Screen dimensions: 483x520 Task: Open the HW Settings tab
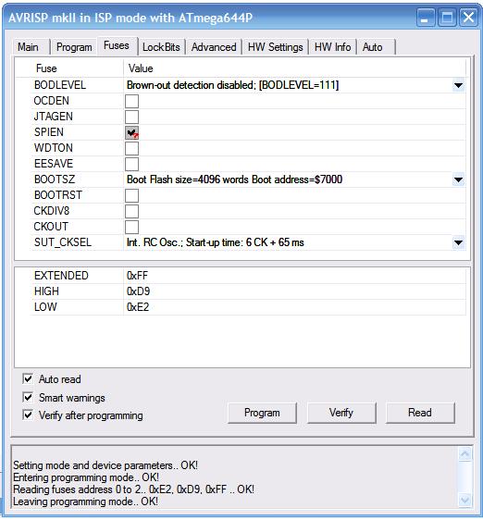click(x=276, y=47)
